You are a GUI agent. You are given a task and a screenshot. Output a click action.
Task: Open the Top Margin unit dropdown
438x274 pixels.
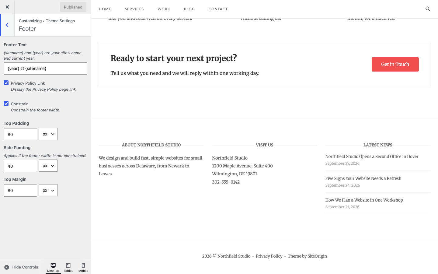48,190
